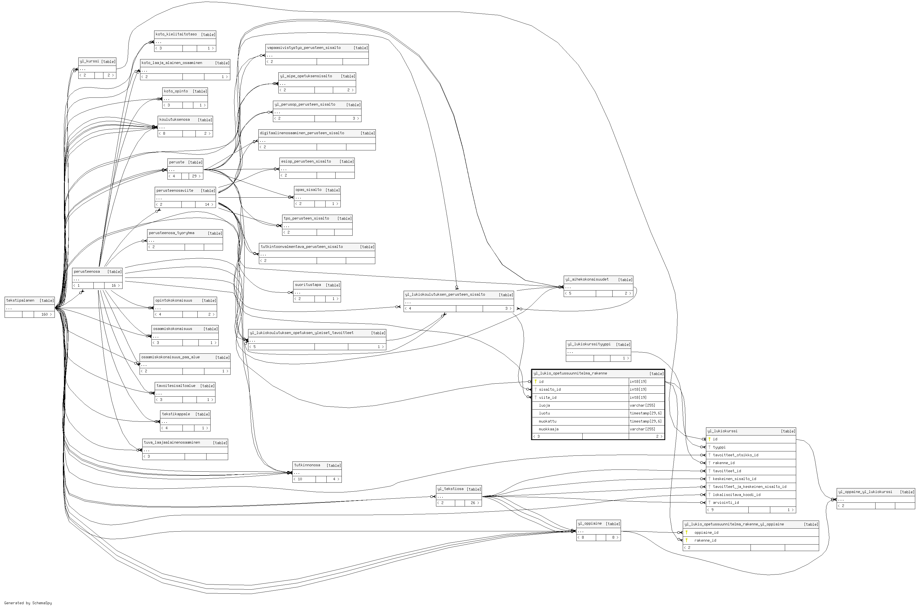Image resolution: width=919 pixels, height=608 pixels.
Task: Click the perusteenosaviite table title
Action: point(174,191)
